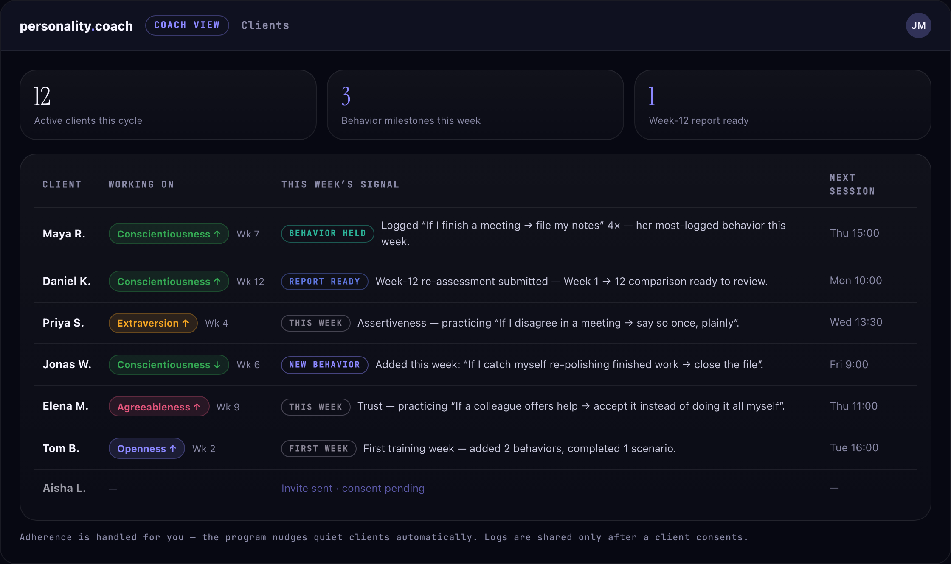
Task: Click the Wk 7 label for Maya
Action: (248, 234)
